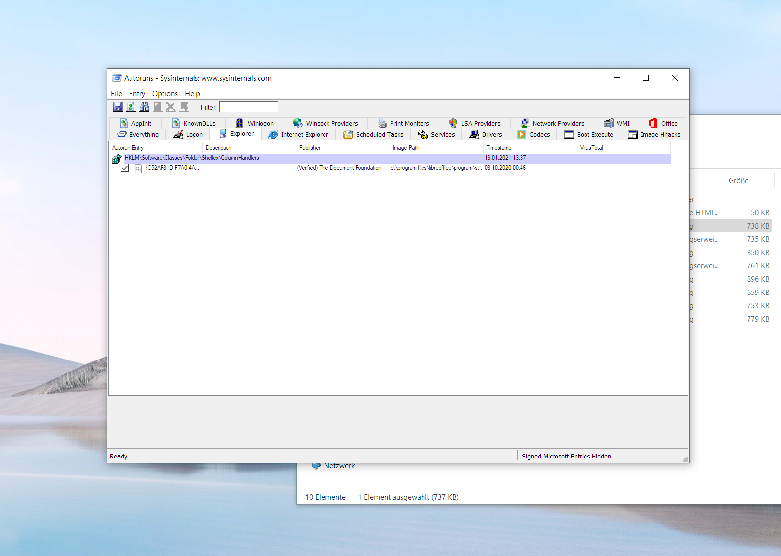Click the Refresh toolbar icon
781x556 pixels.
(131, 107)
